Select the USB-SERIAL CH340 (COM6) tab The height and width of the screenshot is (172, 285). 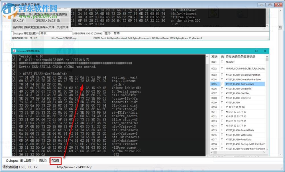[x=87, y=33]
